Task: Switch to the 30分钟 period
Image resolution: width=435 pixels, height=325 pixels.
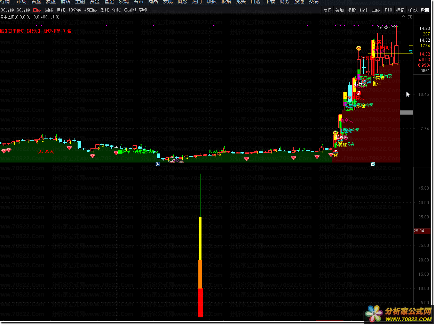Action: pos(7,10)
